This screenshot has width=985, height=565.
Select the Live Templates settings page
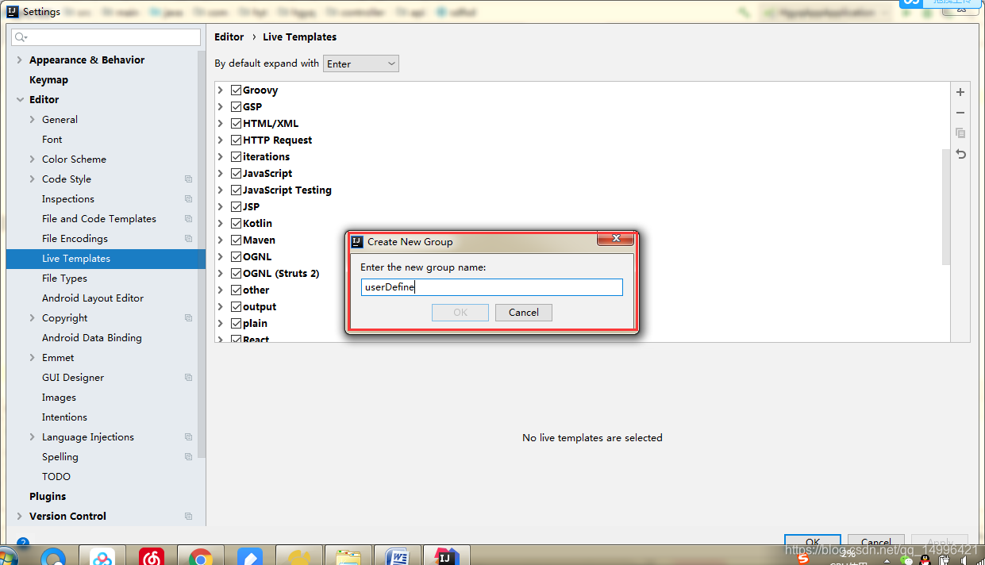click(106, 259)
